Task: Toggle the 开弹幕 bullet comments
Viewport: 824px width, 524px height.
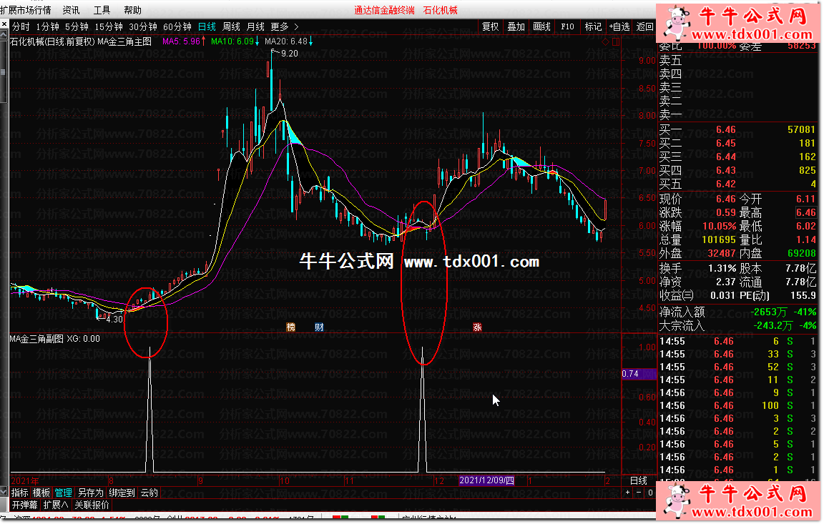Action: tap(25, 505)
